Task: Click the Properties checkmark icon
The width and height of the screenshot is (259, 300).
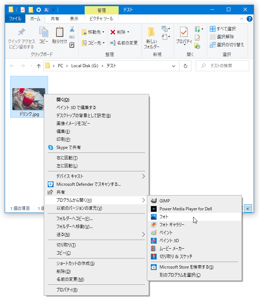Action: pos(184,32)
